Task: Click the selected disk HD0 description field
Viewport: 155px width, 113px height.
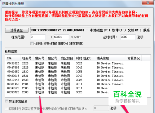Action: (x=90, y=30)
